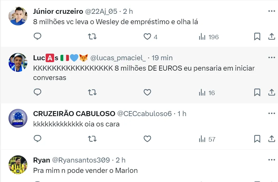Viewport: 278px width, 182px height.
Task: Like lucas_pmaciel_'s tweet
Action: click(x=147, y=92)
